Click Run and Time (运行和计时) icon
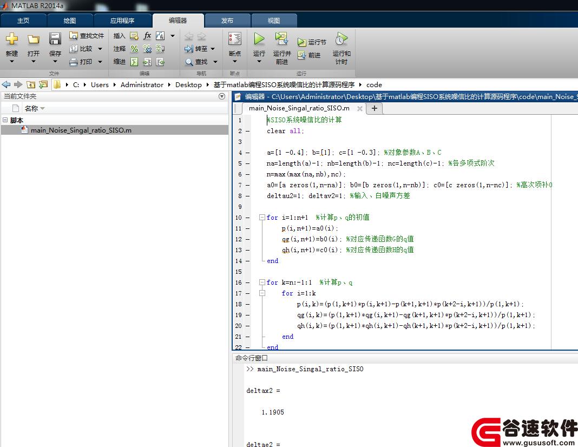Image resolution: width=578 pixels, height=447 pixels. coord(341,39)
